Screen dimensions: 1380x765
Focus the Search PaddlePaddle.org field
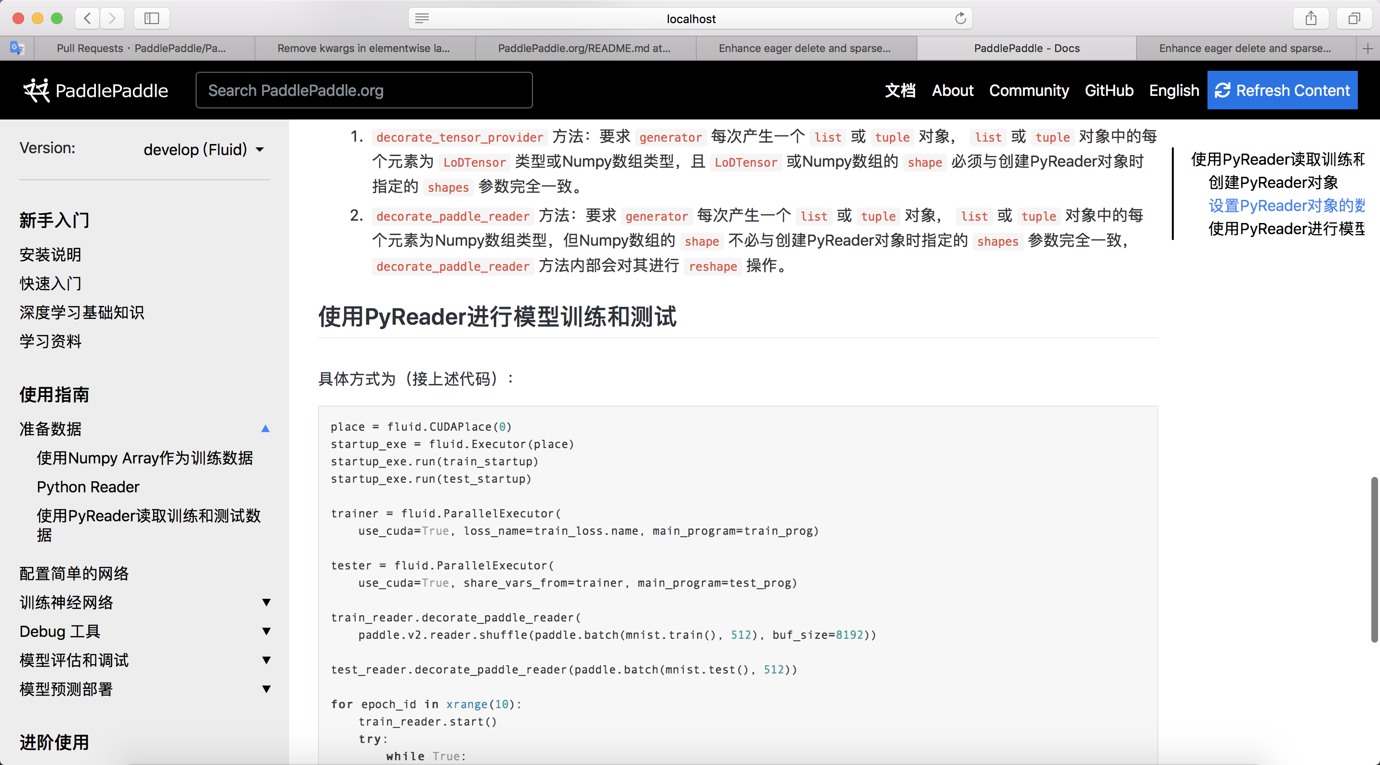364,90
